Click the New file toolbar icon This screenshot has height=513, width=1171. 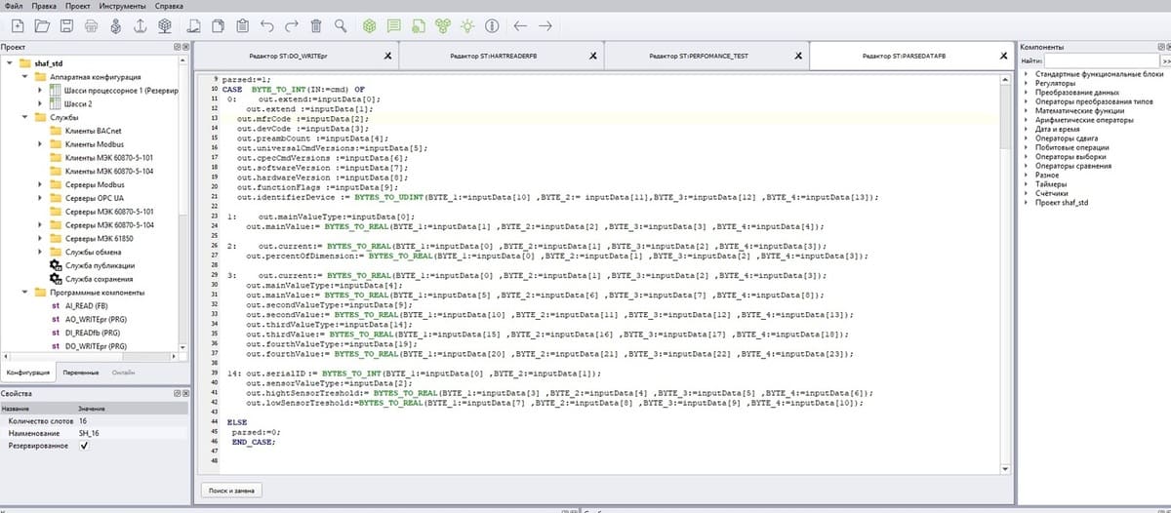tap(17, 25)
